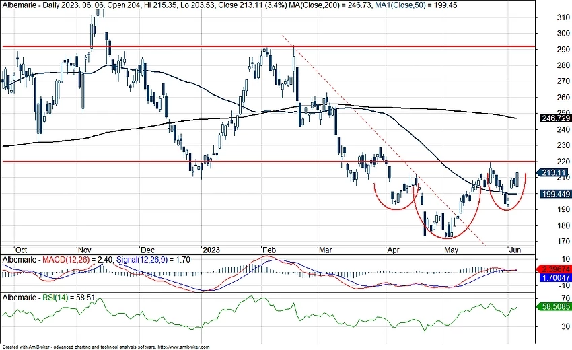Click the 170 price axis tick
Screen dimensions: 572x350
click(563, 241)
